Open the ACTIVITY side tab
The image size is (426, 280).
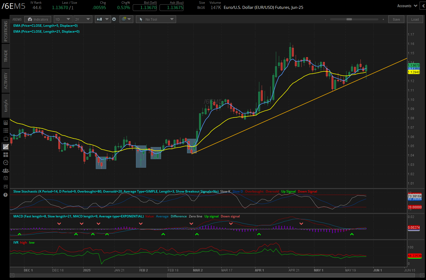(6, 80)
